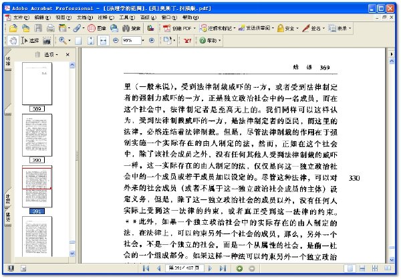Select the 选择 text select tool
401x279 pixels.
coord(30,40)
